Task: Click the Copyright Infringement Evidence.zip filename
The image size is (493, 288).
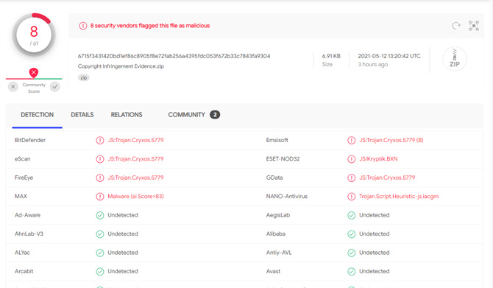Action: click(121, 66)
